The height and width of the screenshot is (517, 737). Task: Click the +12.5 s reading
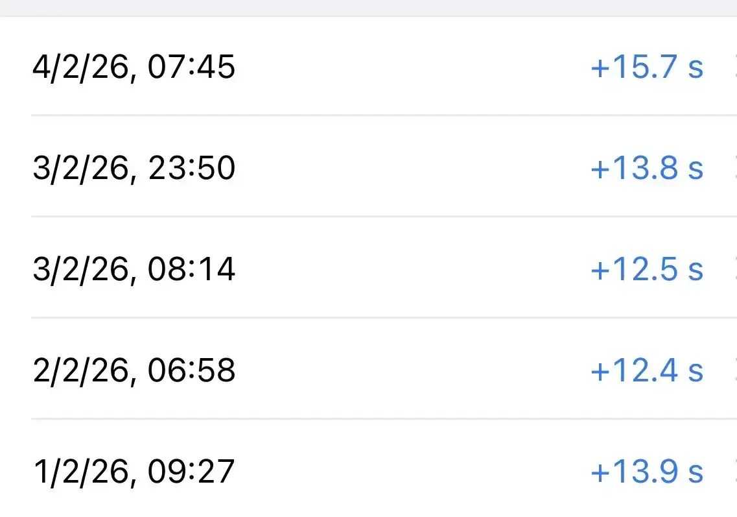(646, 270)
